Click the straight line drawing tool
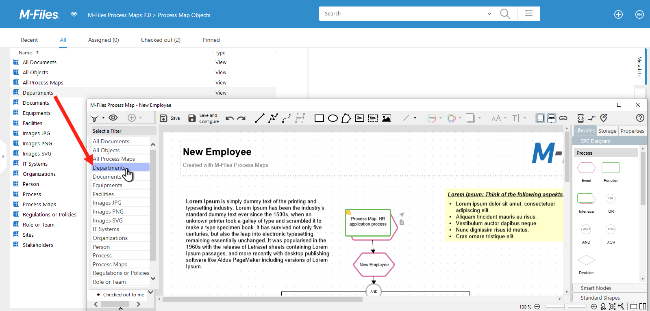 [259, 118]
